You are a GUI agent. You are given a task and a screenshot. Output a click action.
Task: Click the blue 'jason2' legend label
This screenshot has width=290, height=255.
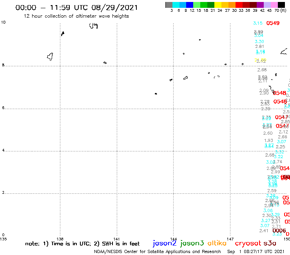click(165, 243)
